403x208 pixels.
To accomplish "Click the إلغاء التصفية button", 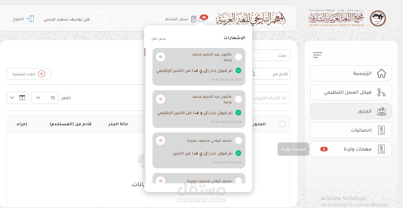I will (x=29, y=74).
